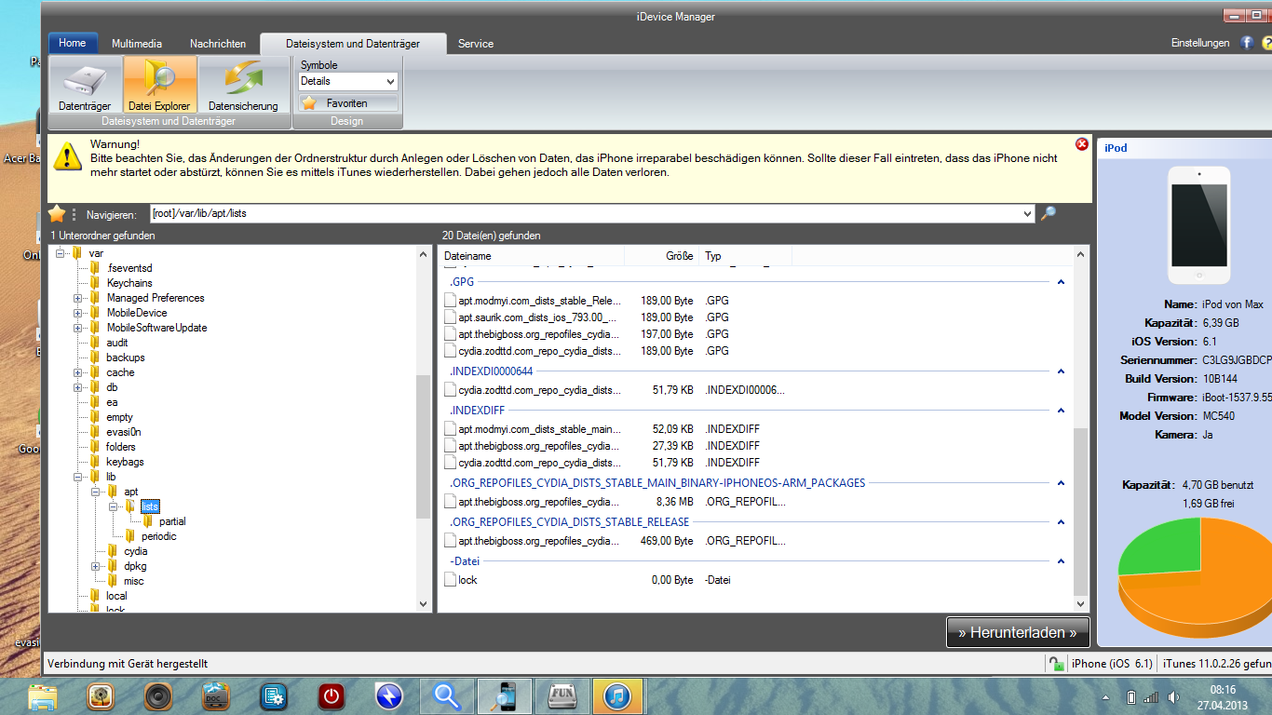Select the partial subfolder under lists
This screenshot has height=715, width=1272.
click(x=172, y=521)
